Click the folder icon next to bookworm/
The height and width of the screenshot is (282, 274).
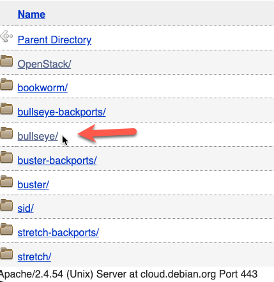(6, 84)
